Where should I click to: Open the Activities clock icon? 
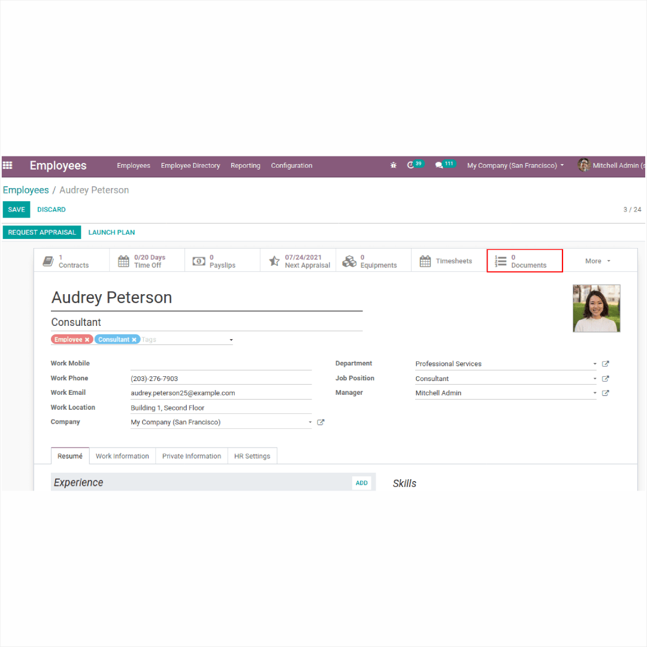point(411,165)
